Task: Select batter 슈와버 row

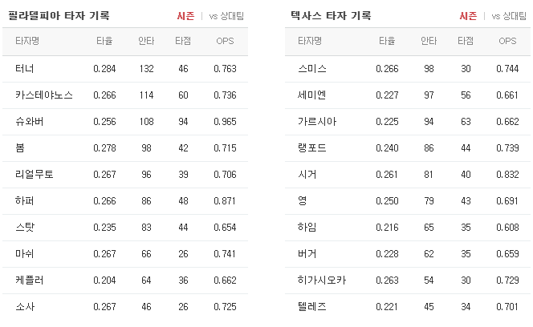Action: coord(125,122)
